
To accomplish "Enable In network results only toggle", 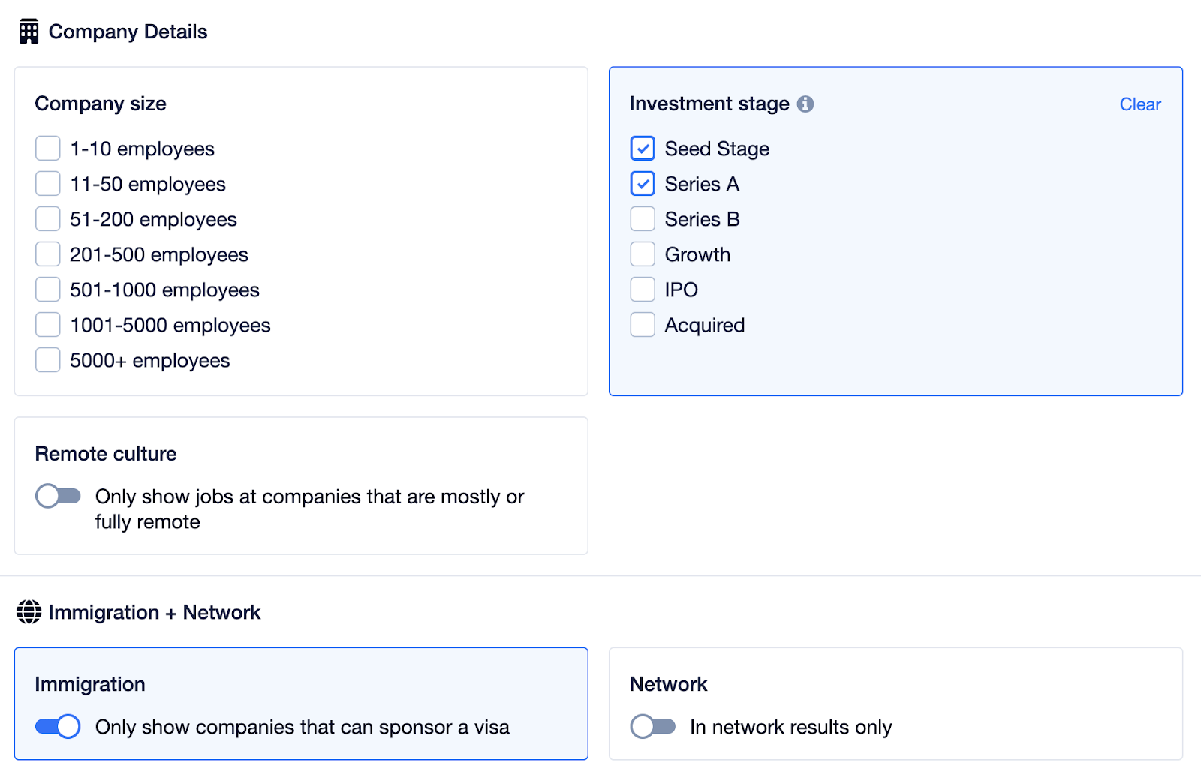I will [653, 726].
